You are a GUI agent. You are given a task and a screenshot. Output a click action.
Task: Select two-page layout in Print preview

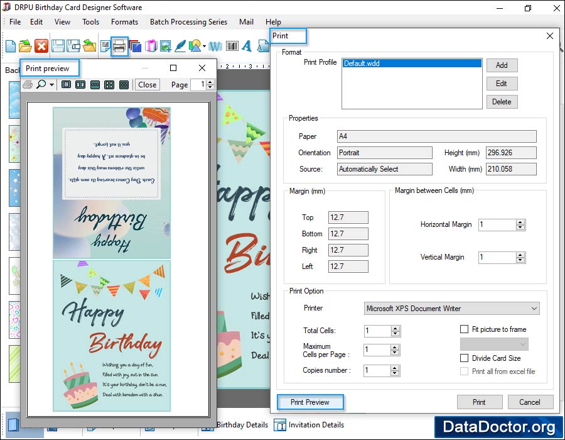pyautogui.click(x=80, y=85)
